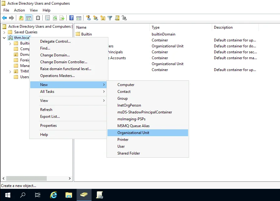Viewport: 280px width, 201px height.
Task: Expand the Builtin tree node arrow
Action: [x=10, y=43]
